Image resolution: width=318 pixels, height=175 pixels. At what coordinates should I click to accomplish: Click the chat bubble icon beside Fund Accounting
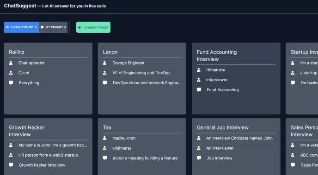[199, 90]
